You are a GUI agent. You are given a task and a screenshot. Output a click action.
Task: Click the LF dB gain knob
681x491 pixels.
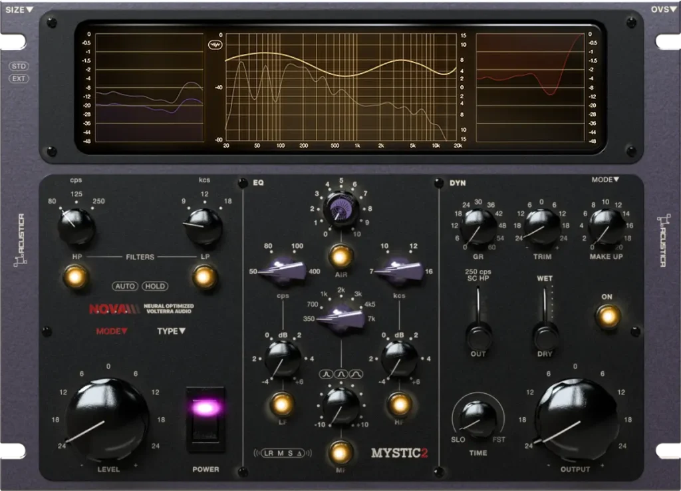coord(282,359)
